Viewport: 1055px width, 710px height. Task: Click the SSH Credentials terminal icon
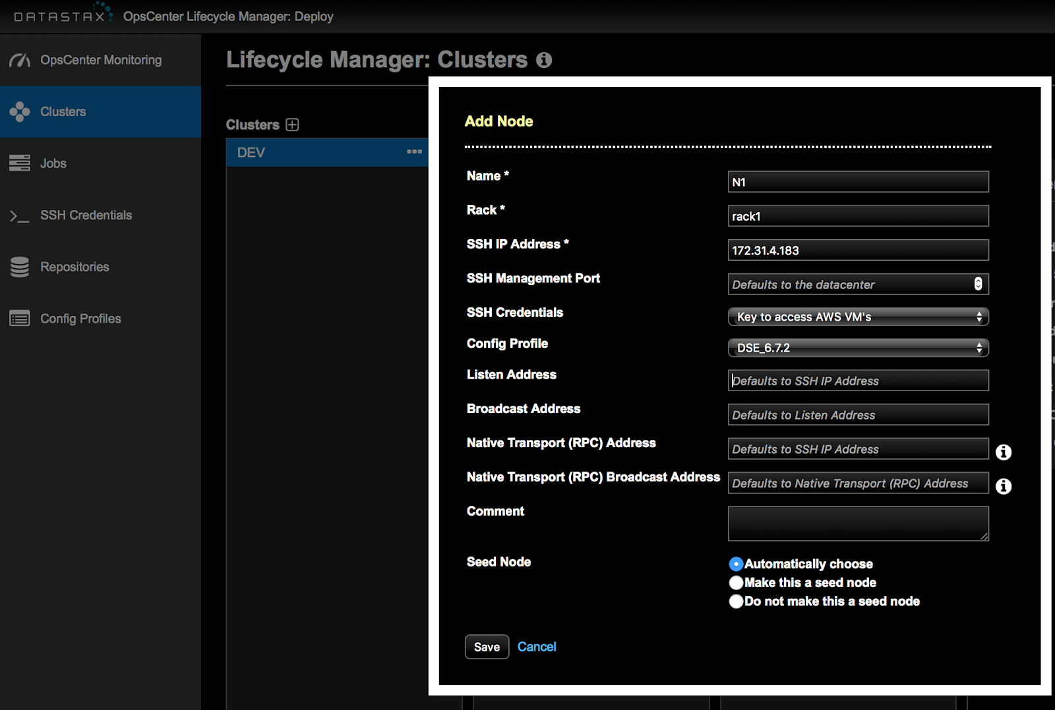[20, 215]
